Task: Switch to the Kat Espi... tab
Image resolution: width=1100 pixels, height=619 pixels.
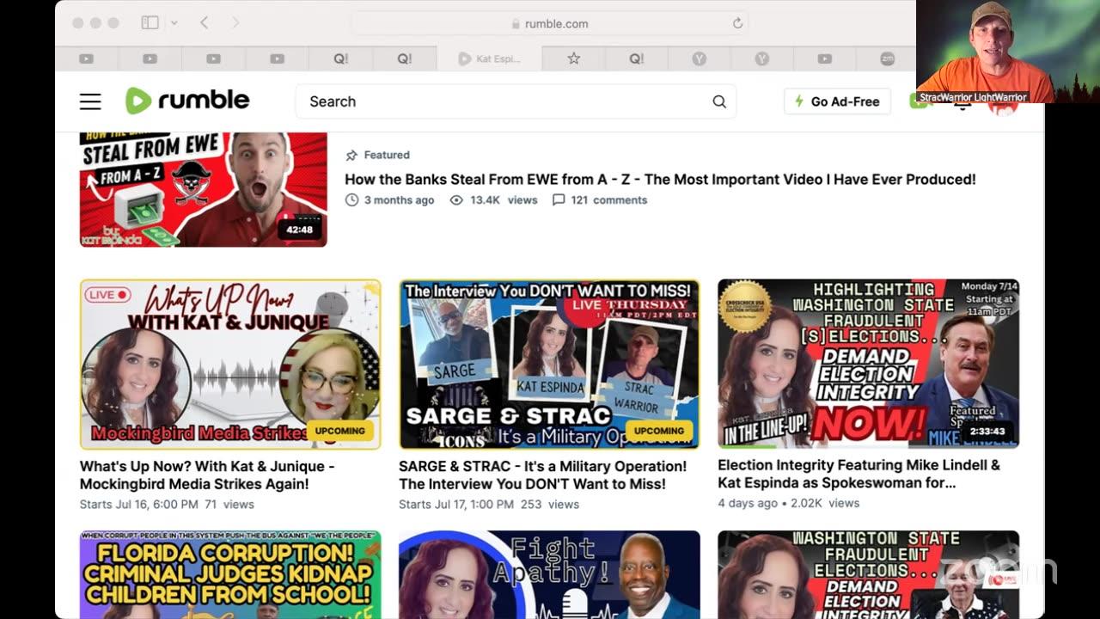Action: click(x=489, y=58)
